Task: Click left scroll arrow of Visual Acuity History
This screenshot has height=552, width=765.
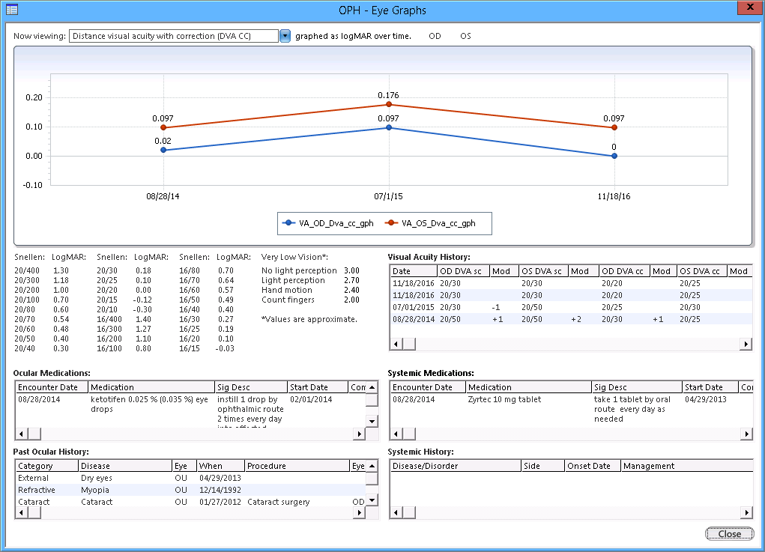Action: pos(396,345)
